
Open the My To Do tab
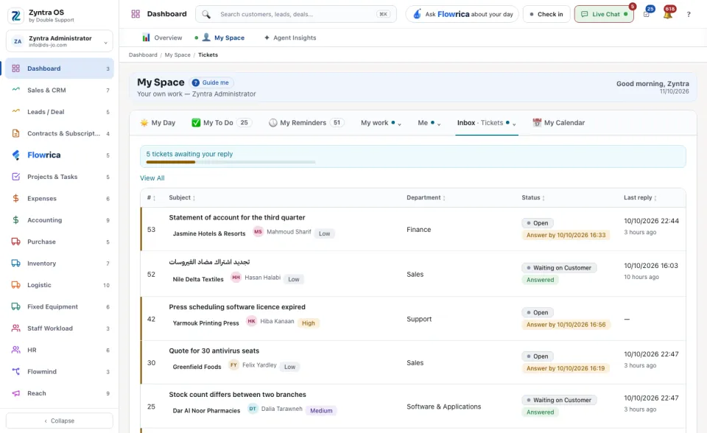coord(222,123)
